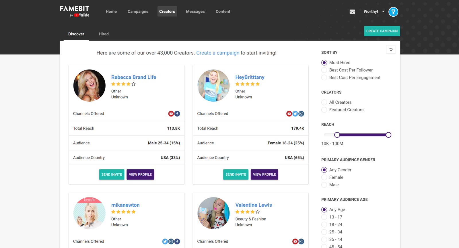Click mikanewton's profile photo
Viewport: 459px width, 248px height.
point(90,213)
